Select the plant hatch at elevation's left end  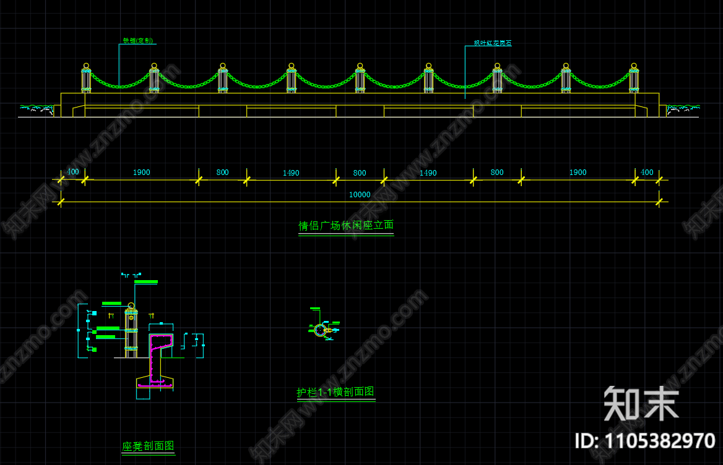click(x=36, y=109)
